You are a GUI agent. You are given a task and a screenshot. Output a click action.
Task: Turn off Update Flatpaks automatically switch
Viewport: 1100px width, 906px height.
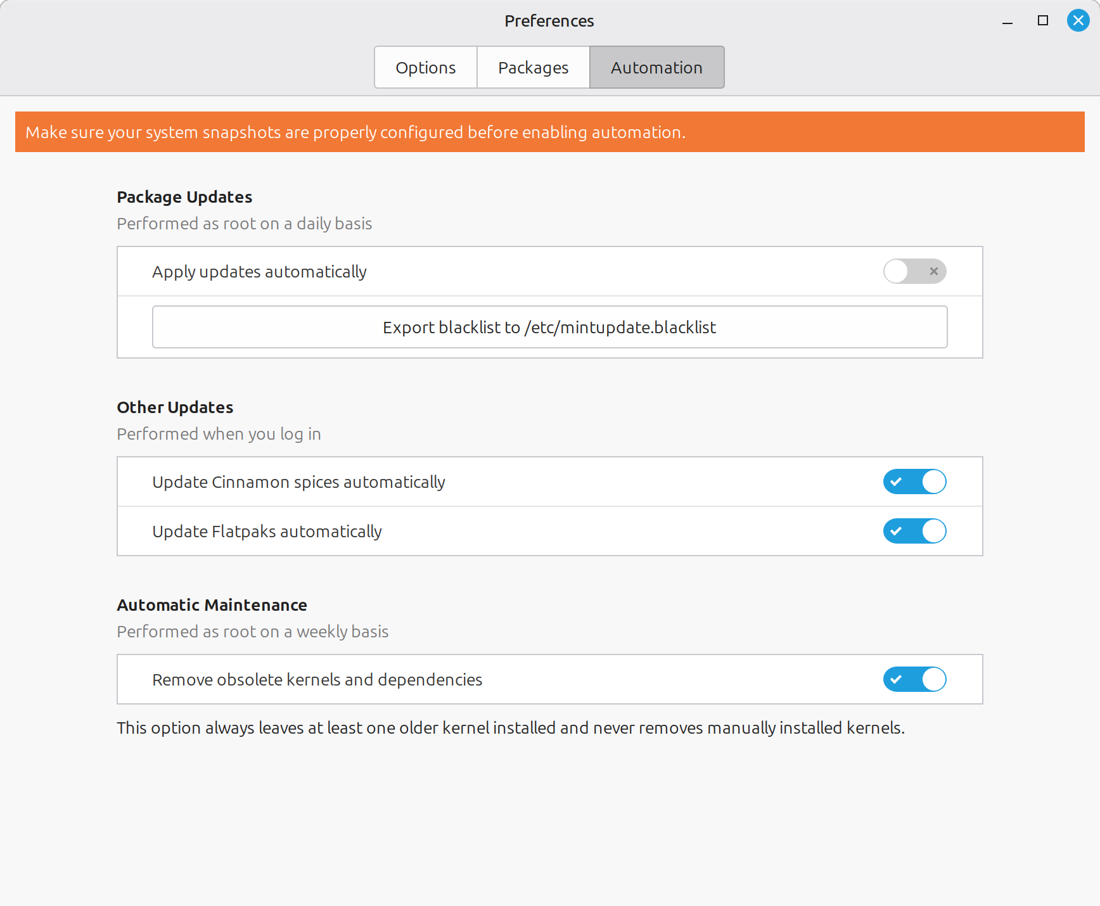pos(914,531)
